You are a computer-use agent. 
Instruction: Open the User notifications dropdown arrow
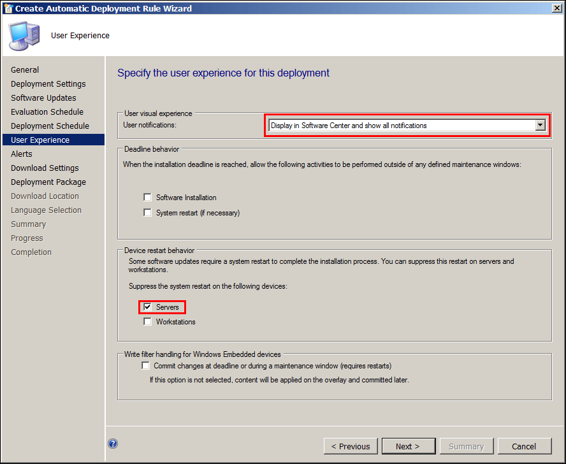pyautogui.click(x=541, y=126)
